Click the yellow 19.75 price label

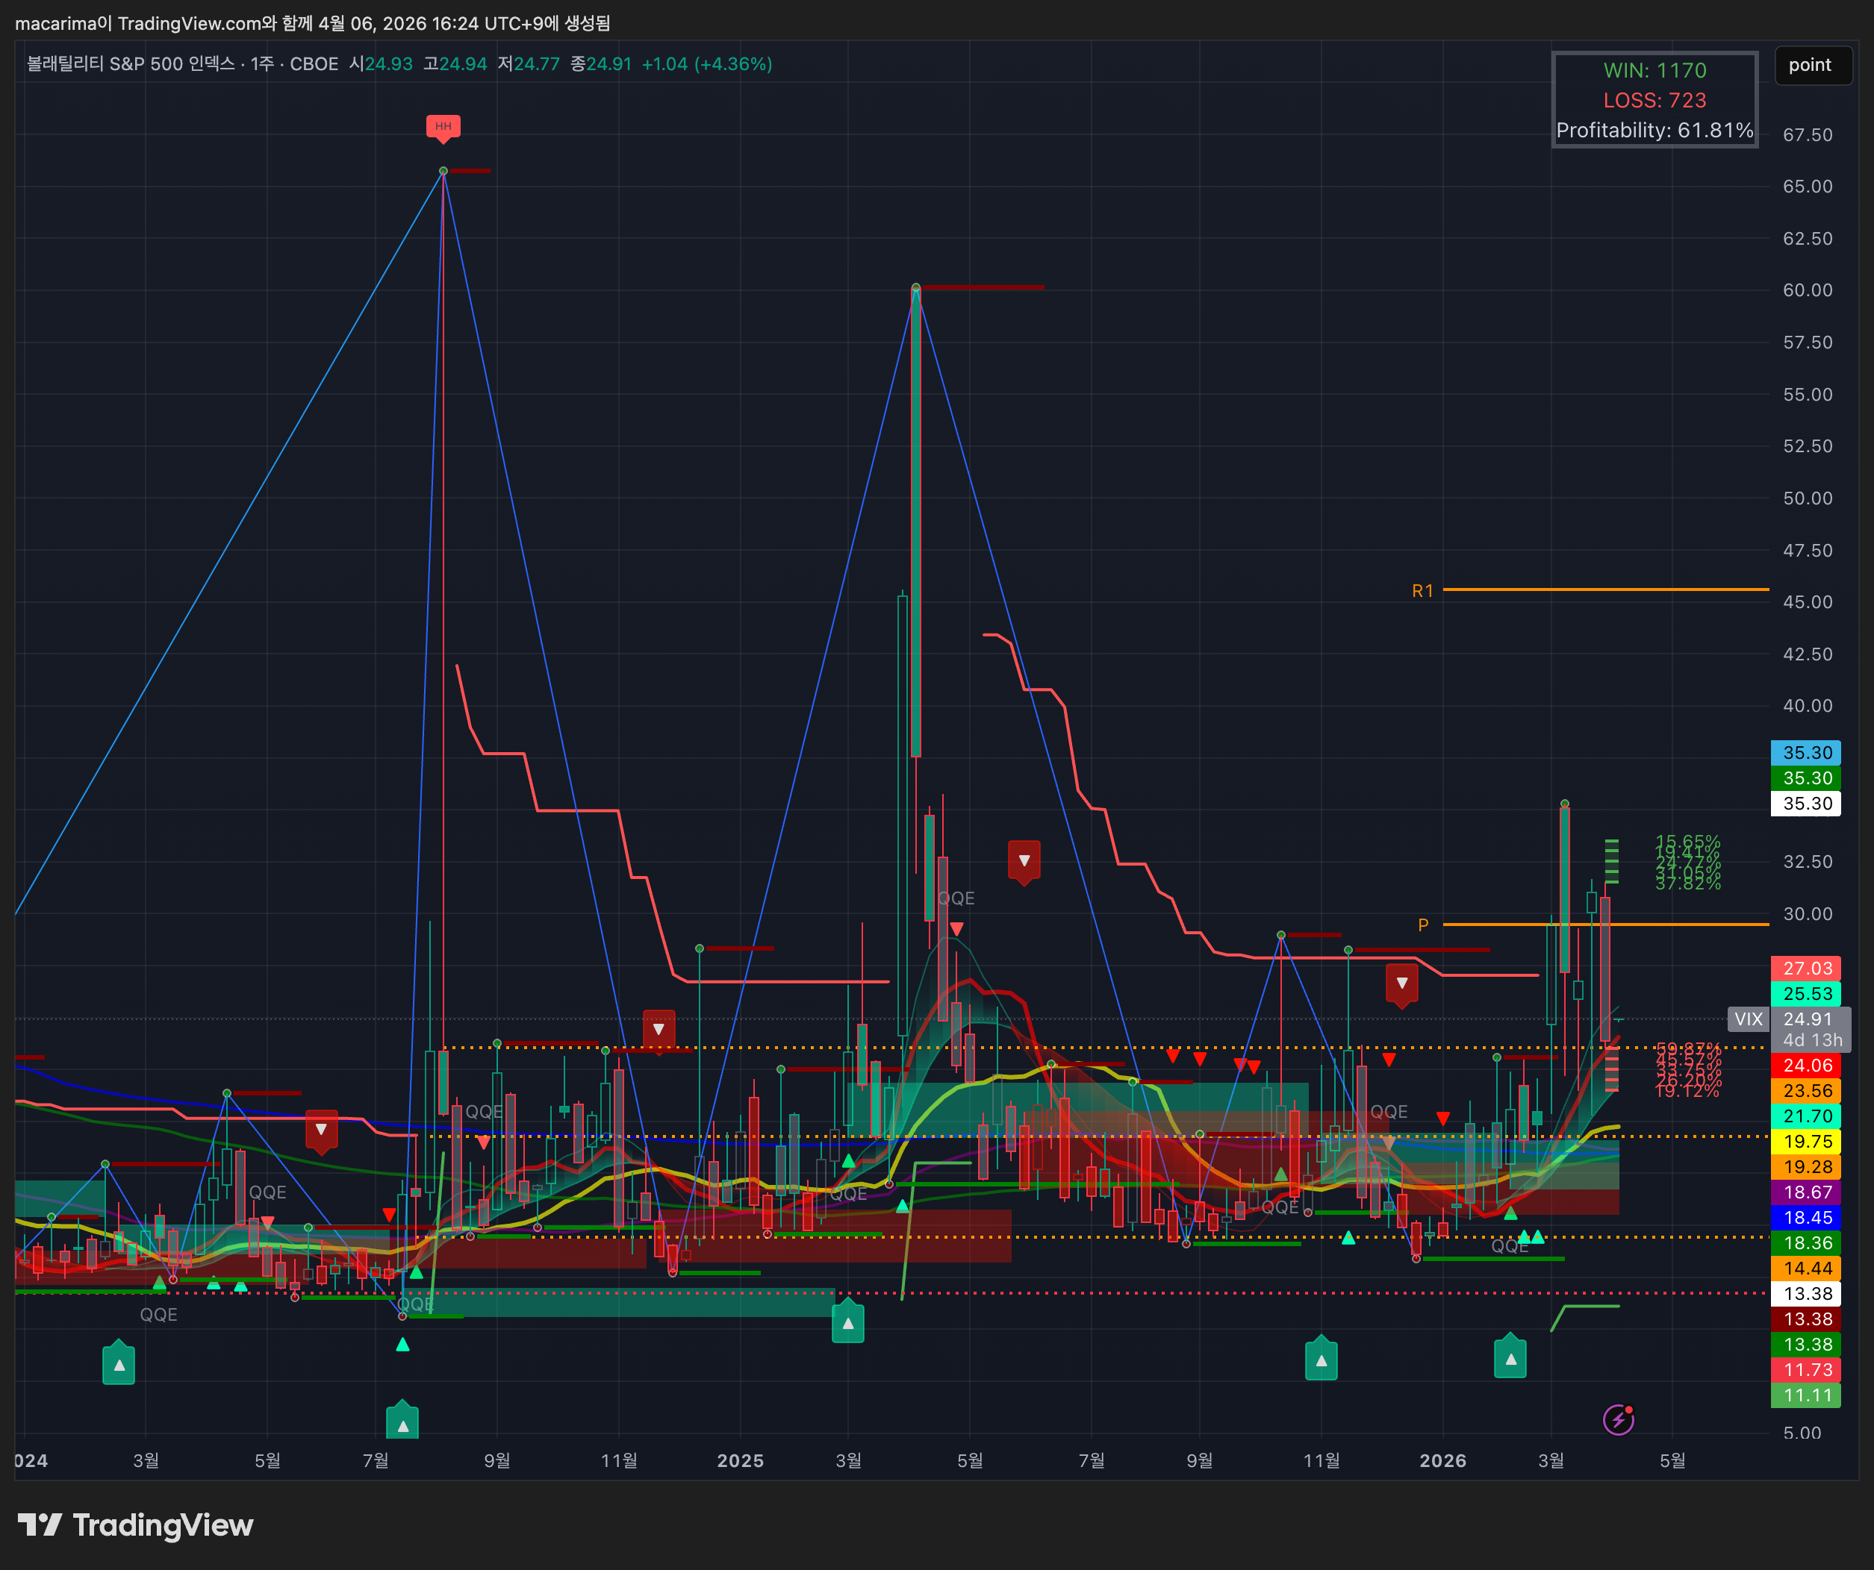pyautogui.click(x=1806, y=1142)
